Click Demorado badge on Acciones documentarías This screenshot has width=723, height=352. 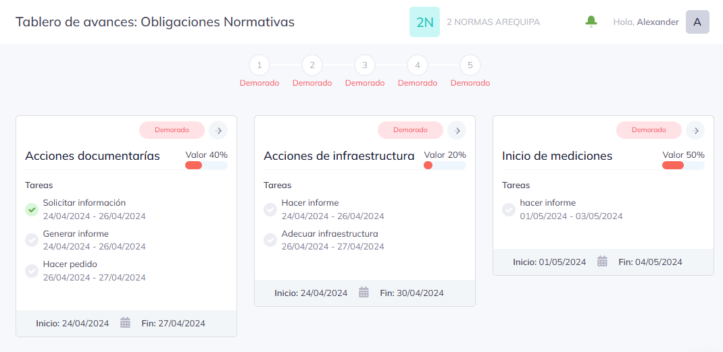tap(172, 130)
